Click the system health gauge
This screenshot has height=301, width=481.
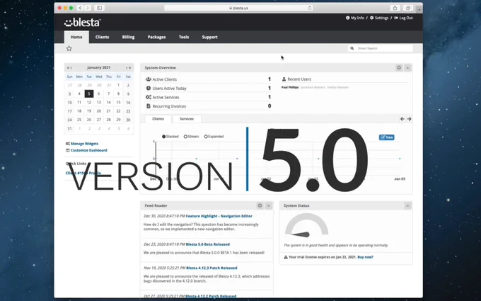pos(306,226)
